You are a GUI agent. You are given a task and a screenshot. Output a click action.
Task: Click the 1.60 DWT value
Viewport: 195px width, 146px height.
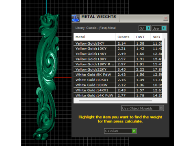click(140, 54)
